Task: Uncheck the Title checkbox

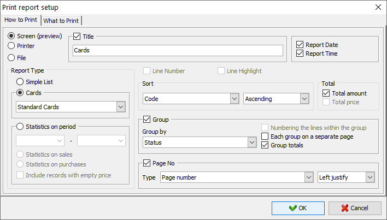Action: pos(77,37)
